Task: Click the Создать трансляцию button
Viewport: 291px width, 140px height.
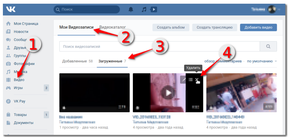Action: [214, 28]
